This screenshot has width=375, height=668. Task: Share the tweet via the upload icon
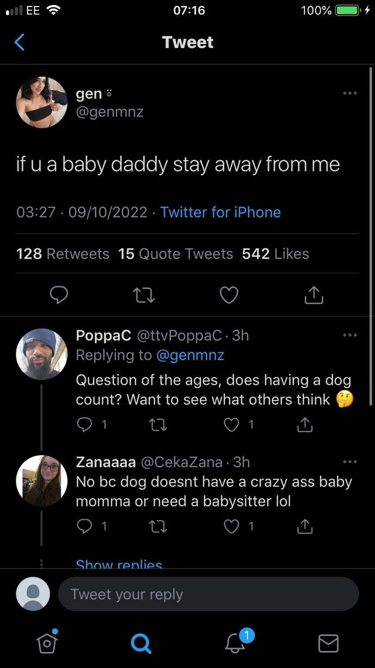(x=314, y=295)
